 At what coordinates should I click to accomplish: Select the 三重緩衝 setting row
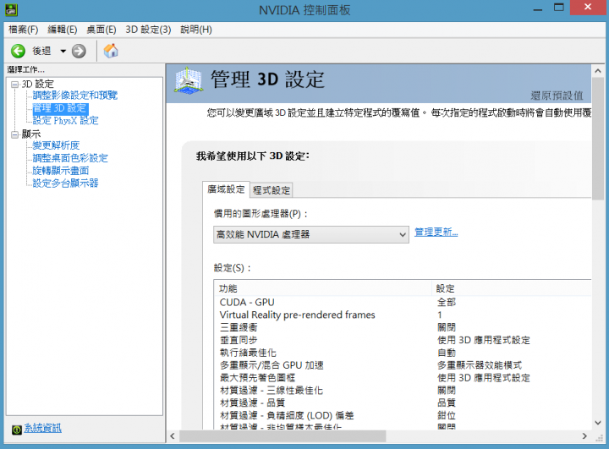pyautogui.click(x=403, y=327)
